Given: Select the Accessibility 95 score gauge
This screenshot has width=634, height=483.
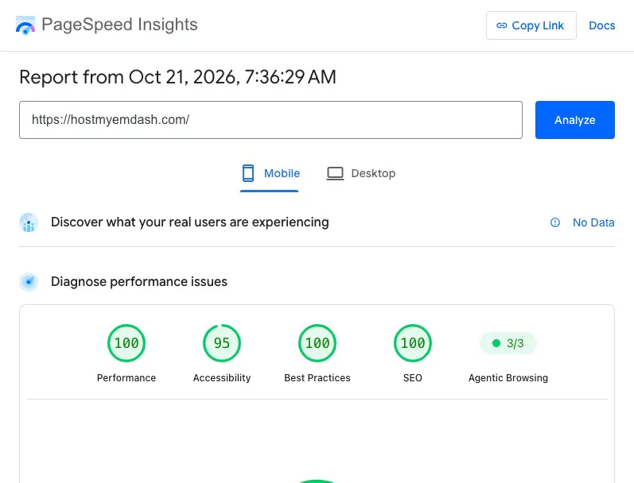Looking at the screenshot, I should (222, 343).
